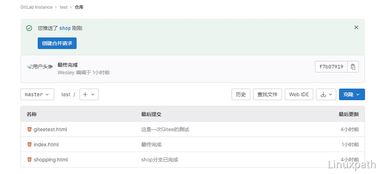Dismiss the push notification banner

click(356, 28)
